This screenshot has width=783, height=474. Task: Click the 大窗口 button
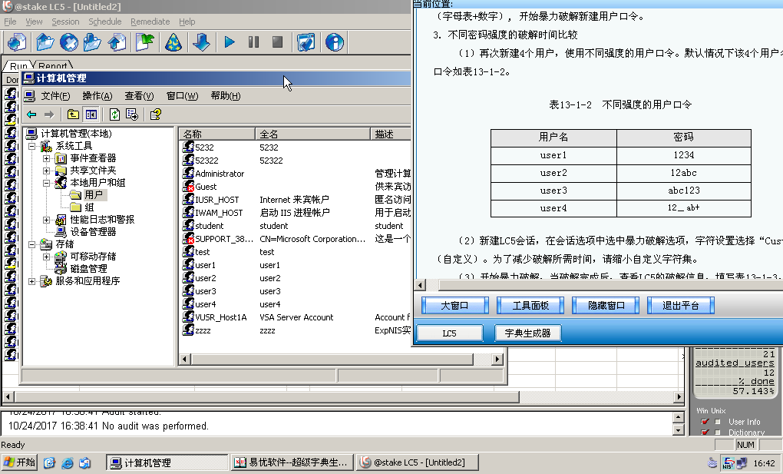click(x=455, y=306)
